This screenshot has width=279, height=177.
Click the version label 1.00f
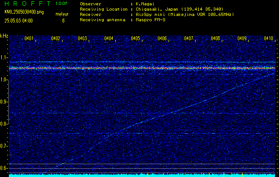(61, 4)
